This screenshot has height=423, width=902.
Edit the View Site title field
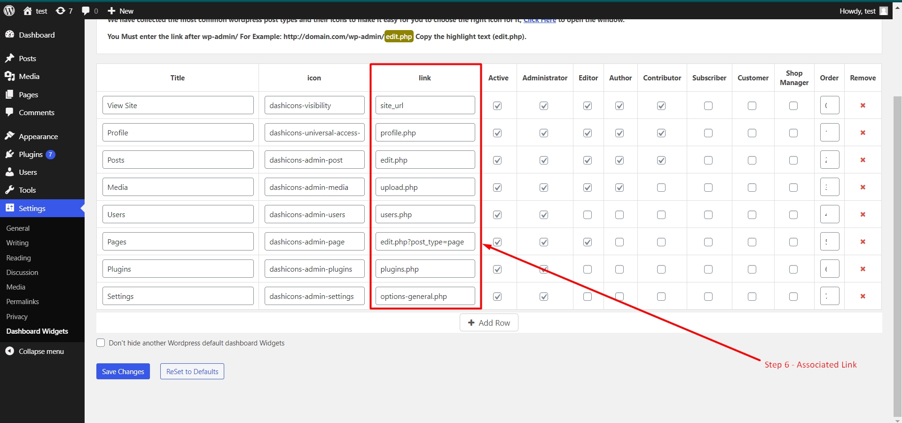[x=178, y=105]
